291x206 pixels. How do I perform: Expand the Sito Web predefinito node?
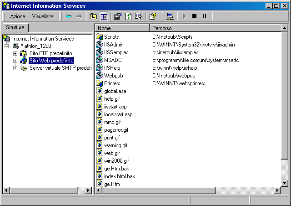click(x=15, y=61)
